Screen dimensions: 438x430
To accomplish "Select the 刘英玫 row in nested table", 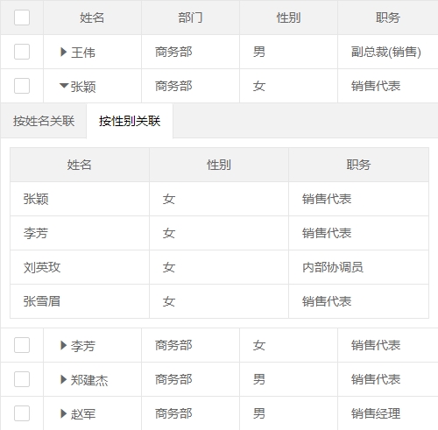I will coord(219,267).
